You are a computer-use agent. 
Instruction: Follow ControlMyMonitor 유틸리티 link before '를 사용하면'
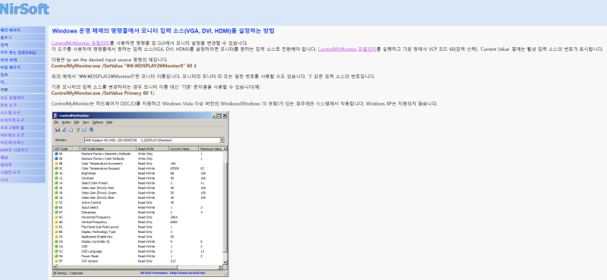point(80,43)
